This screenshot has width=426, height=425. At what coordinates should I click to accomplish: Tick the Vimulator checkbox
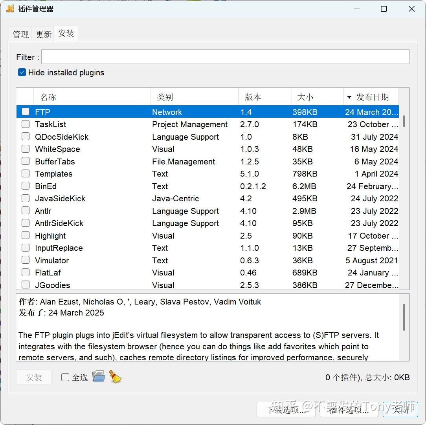tap(26, 260)
